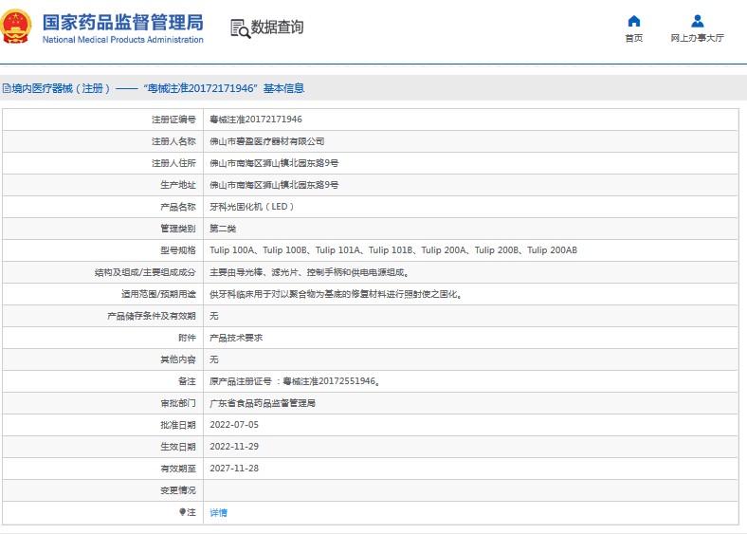Image resolution: width=747 pixels, height=534 pixels.
Task: Click the 审批部门 label
Action: point(178,403)
